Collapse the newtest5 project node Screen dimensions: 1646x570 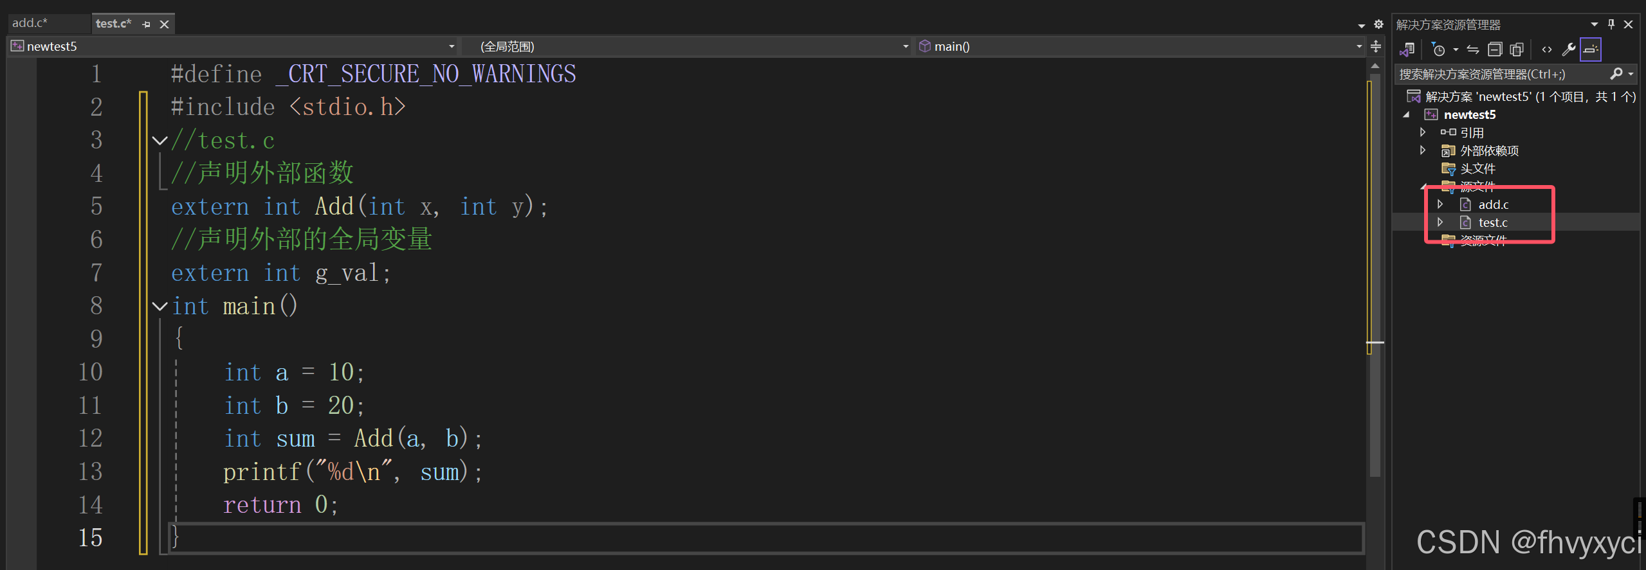[1406, 114]
